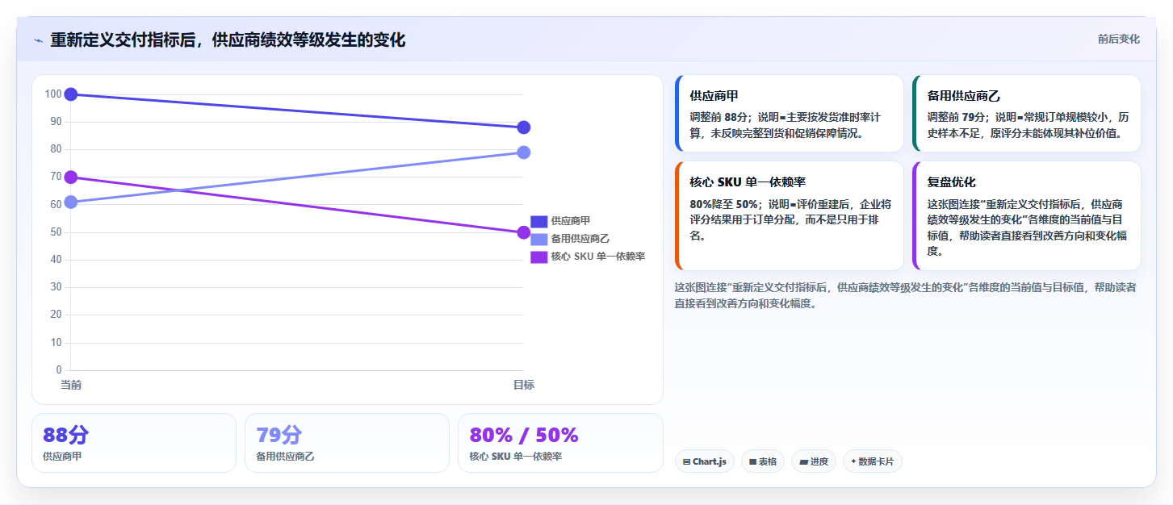Click the 备用供应商乙 legend label
The width and height of the screenshot is (1173, 505).
point(580,239)
